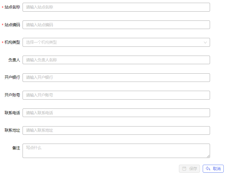Click the 联系地址 text field
This screenshot has width=228, height=176.
[x=116, y=130]
